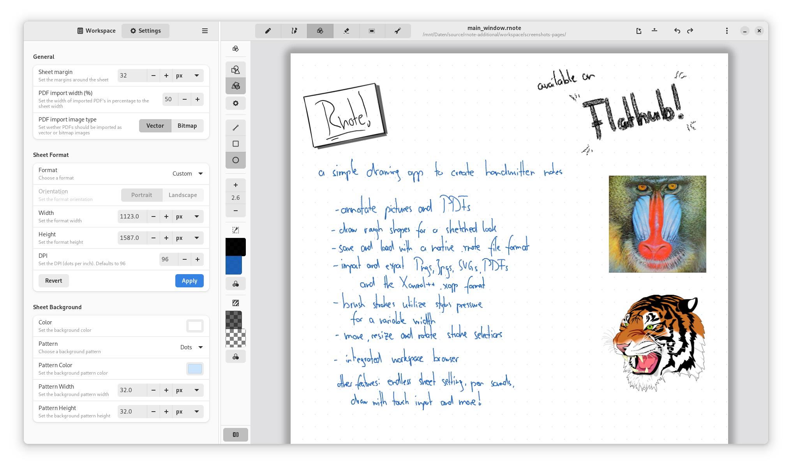This screenshot has width=792, height=470.
Task: Click the Apply button for sheet format
Action: click(x=190, y=280)
